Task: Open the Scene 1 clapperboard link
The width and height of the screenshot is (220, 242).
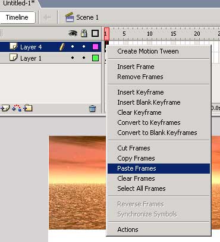Action: point(82,17)
